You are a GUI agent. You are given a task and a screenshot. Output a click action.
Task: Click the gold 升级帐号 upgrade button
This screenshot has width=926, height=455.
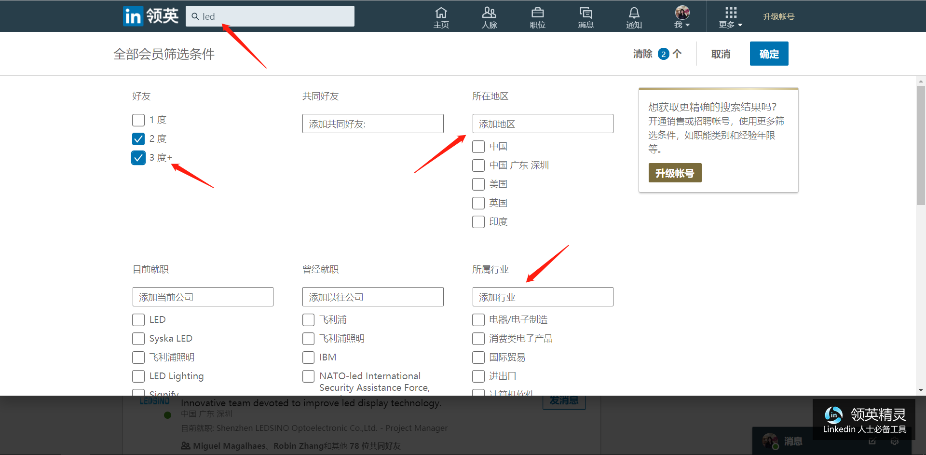pyautogui.click(x=675, y=173)
